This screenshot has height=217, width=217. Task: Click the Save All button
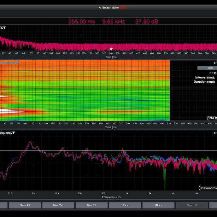25,205
